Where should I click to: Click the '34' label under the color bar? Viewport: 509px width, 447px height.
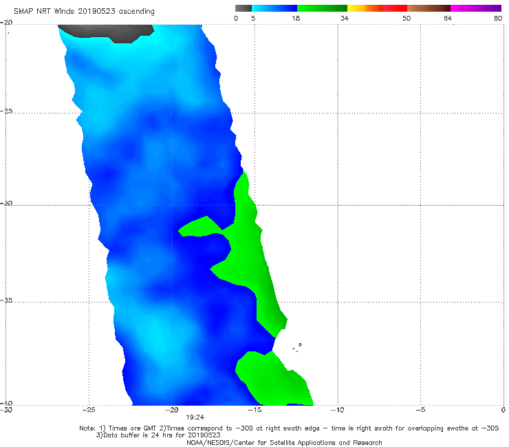pyautogui.click(x=345, y=18)
